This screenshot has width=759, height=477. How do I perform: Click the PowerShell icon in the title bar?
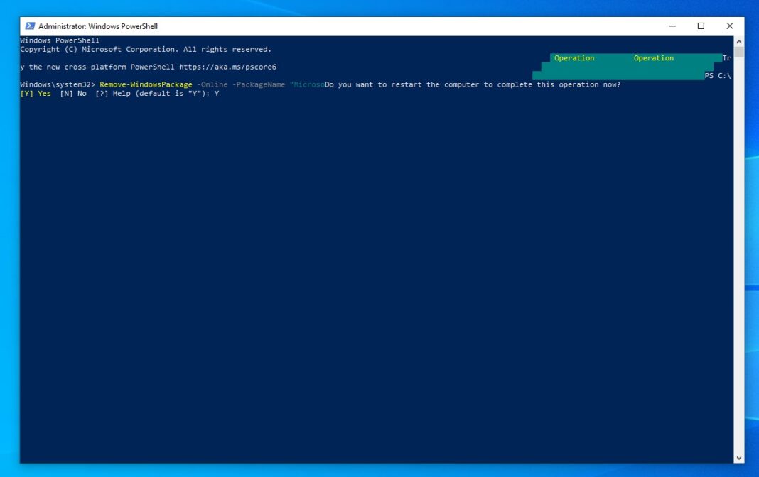click(x=29, y=26)
